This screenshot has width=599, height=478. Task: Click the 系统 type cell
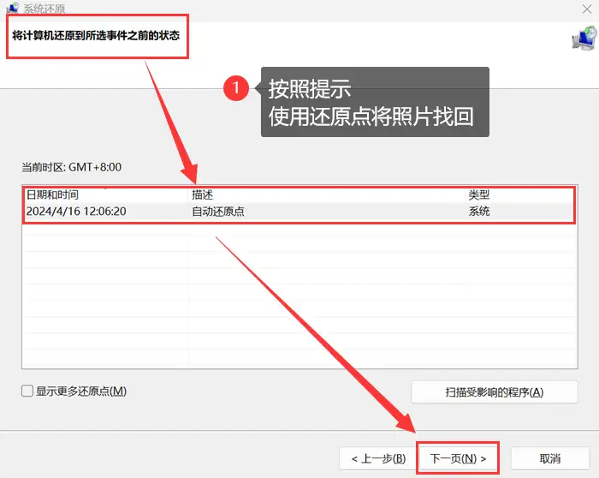(479, 212)
